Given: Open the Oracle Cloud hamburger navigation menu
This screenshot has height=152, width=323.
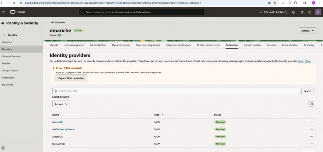Looking at the screenshot, I should click(4, 12).
